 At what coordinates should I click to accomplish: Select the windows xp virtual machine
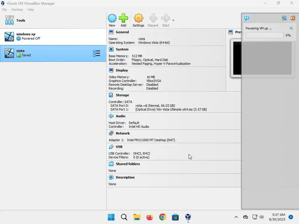click(53, 36)
